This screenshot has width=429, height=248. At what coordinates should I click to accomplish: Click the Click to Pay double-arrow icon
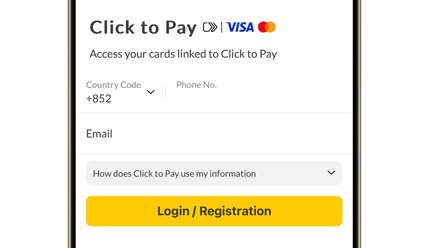(210, 27)
